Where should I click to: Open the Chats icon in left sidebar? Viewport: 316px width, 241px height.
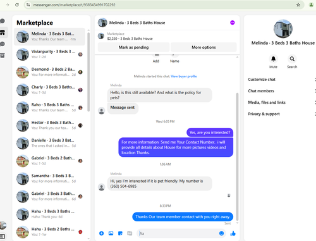3,21
